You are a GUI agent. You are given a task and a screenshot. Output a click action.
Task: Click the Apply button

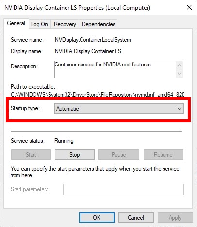pyautogui.click(x=175, y=217)
